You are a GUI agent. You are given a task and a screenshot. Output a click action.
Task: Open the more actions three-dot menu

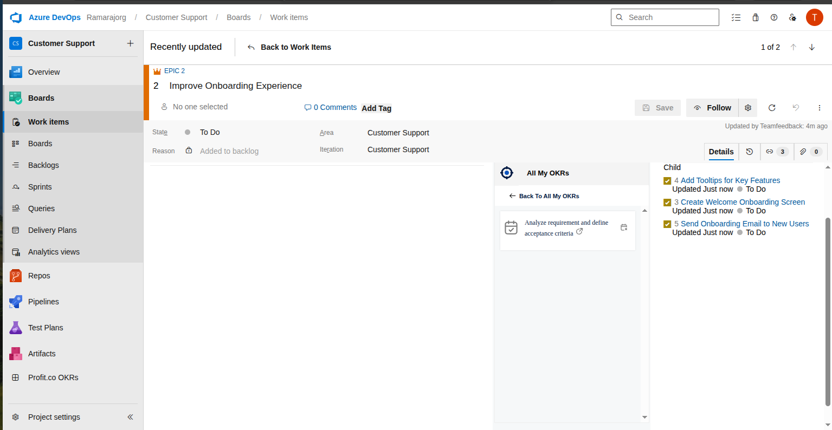point(820,108)
